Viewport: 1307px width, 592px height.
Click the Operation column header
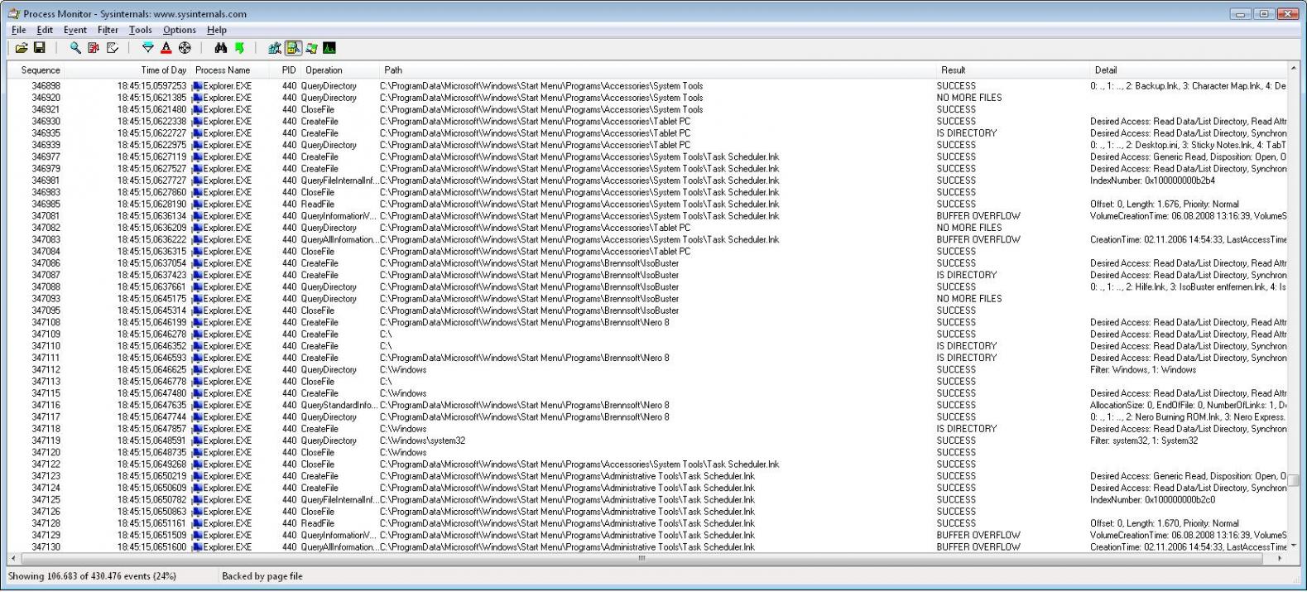coord(339,70)
